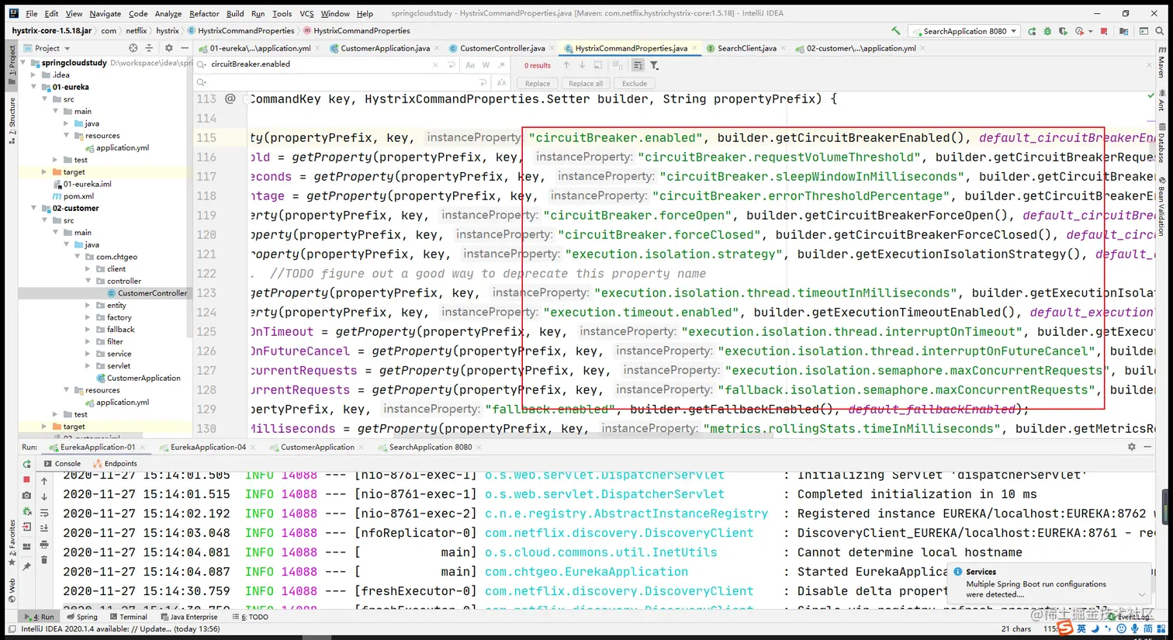
Task: Close the find bar with X
Action: [1149, 65]
